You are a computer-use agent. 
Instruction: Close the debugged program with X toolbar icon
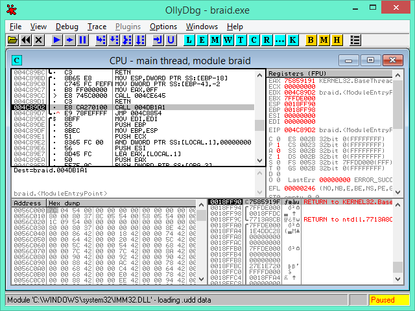(38, 40)
